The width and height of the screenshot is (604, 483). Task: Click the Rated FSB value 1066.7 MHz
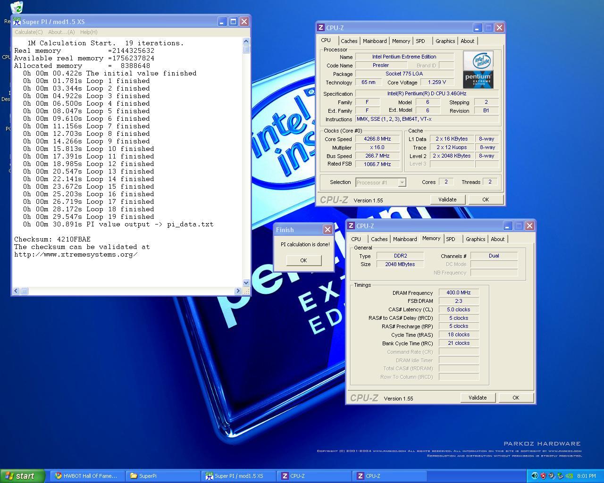click(377, 164)
